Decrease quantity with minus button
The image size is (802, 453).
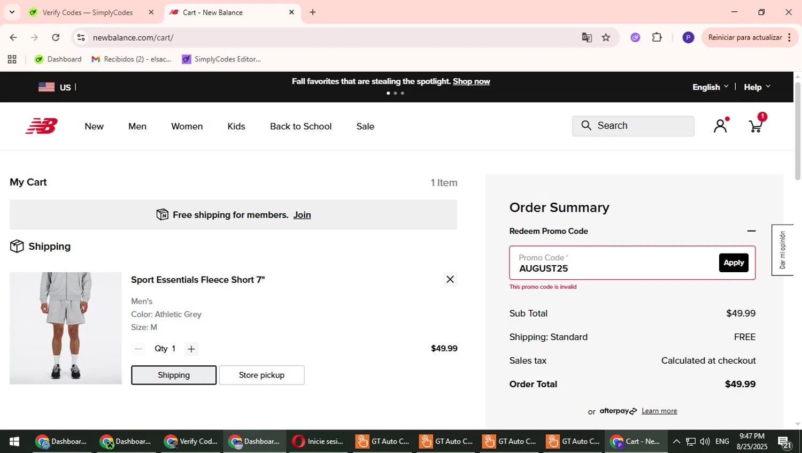138,349
